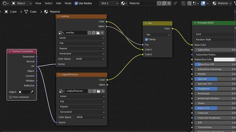
Task: Toggle the snapping magnet icon
Action: pyautogui.click(x=189, y=3)
